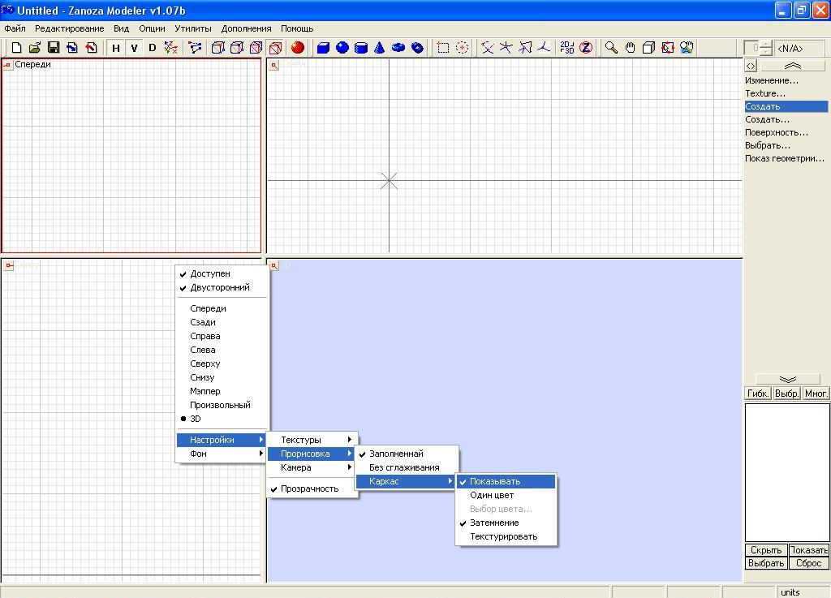Open the Утилиты menu
The image size is (831, 598).
pyautogui.click(x=193, y=28)
